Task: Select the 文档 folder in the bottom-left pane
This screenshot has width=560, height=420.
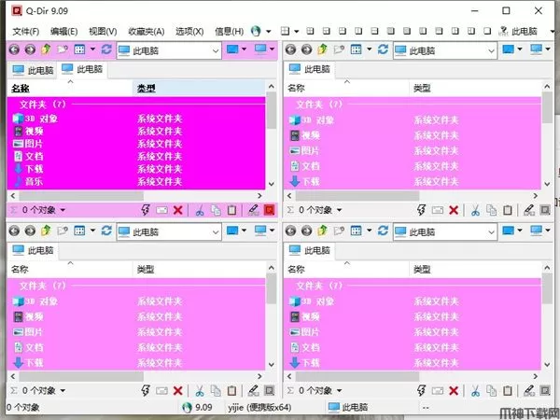Action: pos(29,347)
